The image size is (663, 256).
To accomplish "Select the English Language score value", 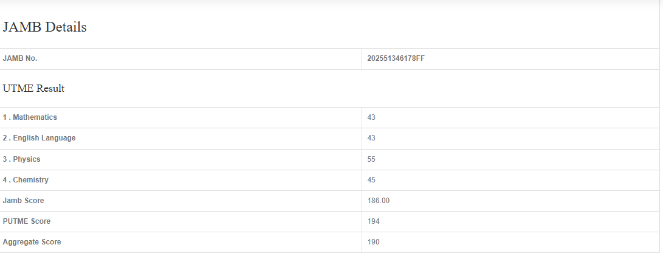I will [x=371, y=138].
